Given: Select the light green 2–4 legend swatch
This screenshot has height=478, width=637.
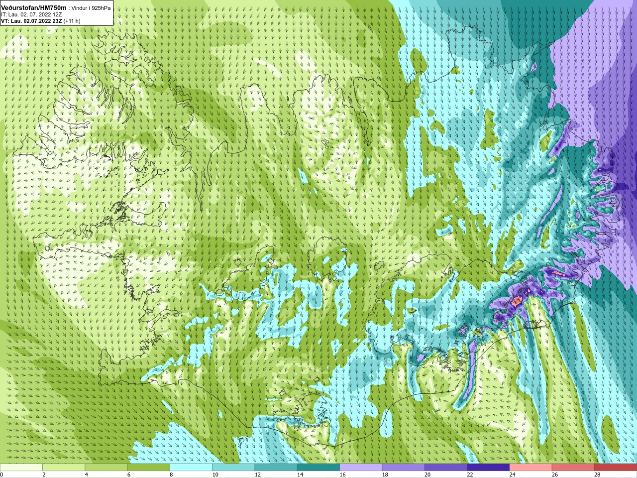Looking at the screenshot, I should coord(64,468).
